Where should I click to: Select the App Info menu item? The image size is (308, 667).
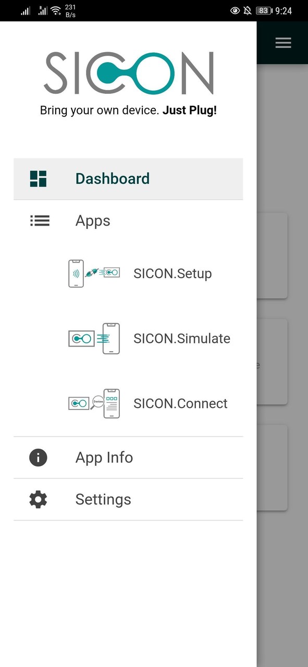tap(104, 457)
